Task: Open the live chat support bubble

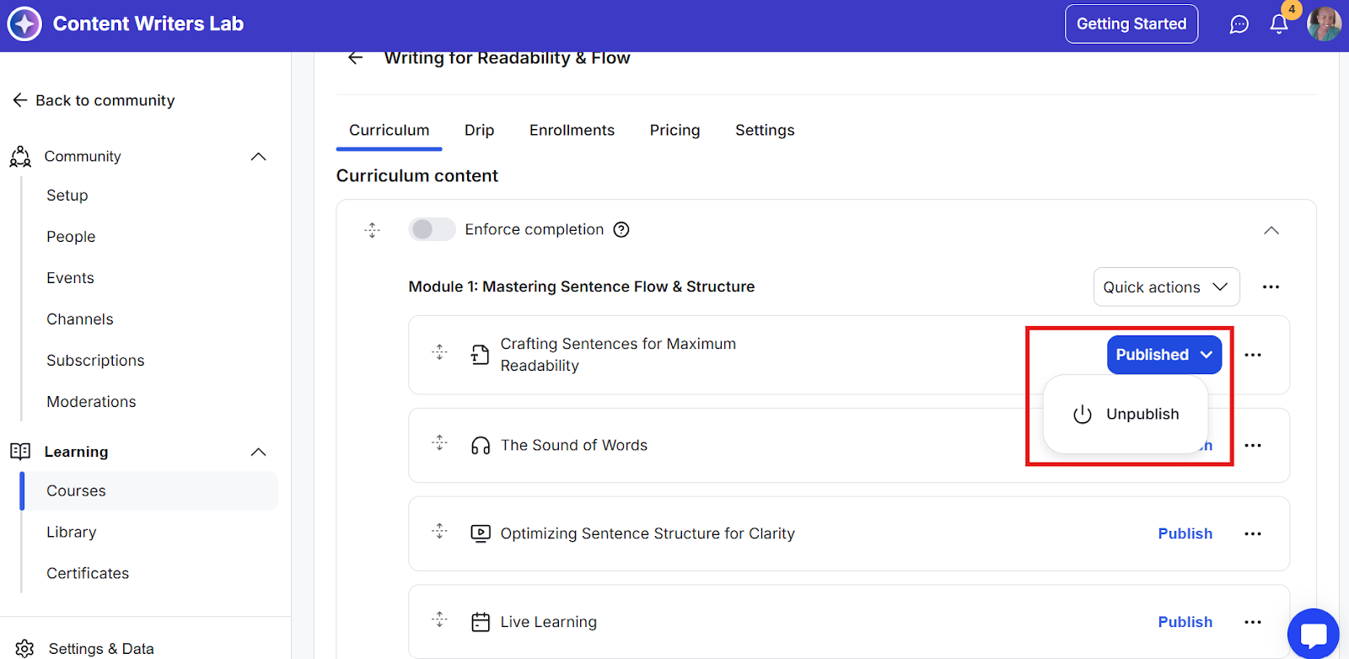Action: coord(1313,634)
